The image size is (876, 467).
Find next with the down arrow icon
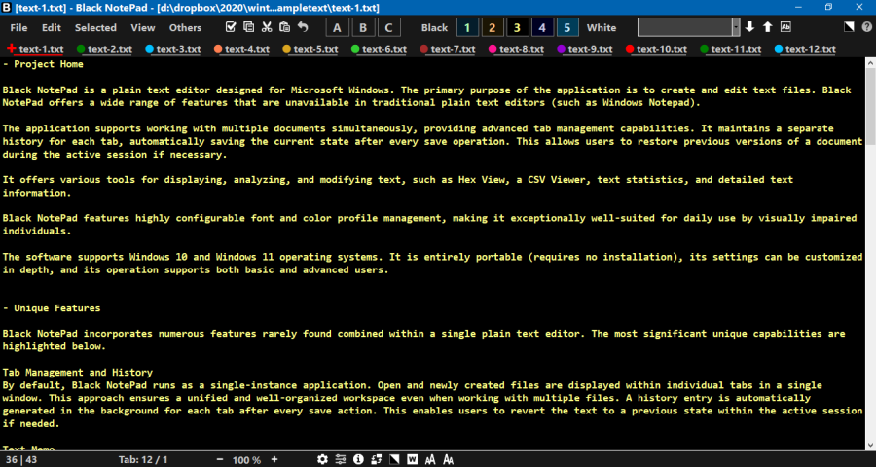tap(749, 27)
